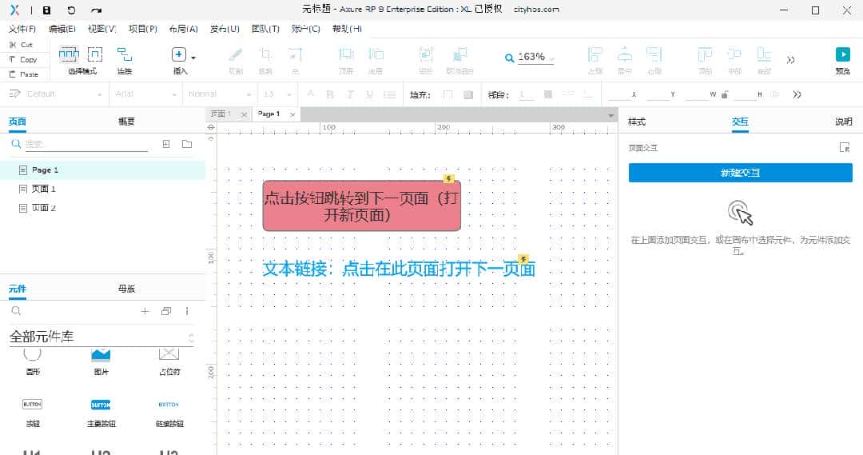Viewport: 863px width, 455px height.
Task: Click the crop (裁剪) tool icon
Action: click(x=265, y=54)
